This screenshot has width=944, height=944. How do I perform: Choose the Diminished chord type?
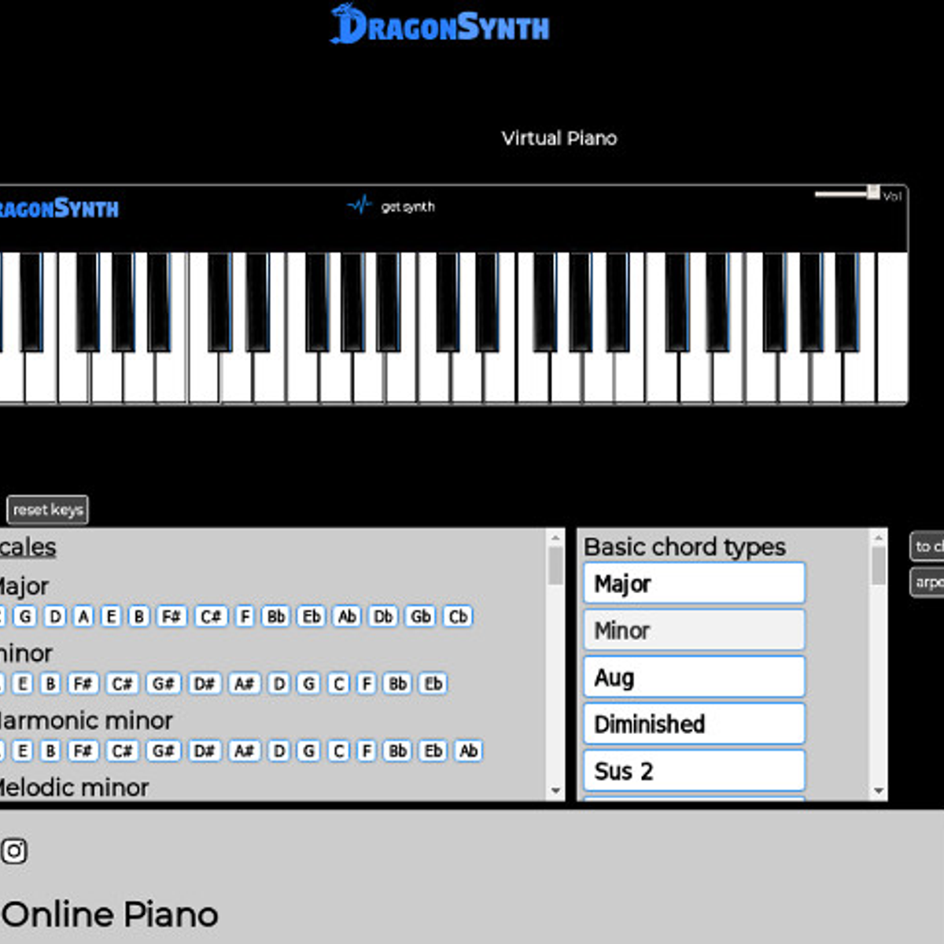point(693,724)
